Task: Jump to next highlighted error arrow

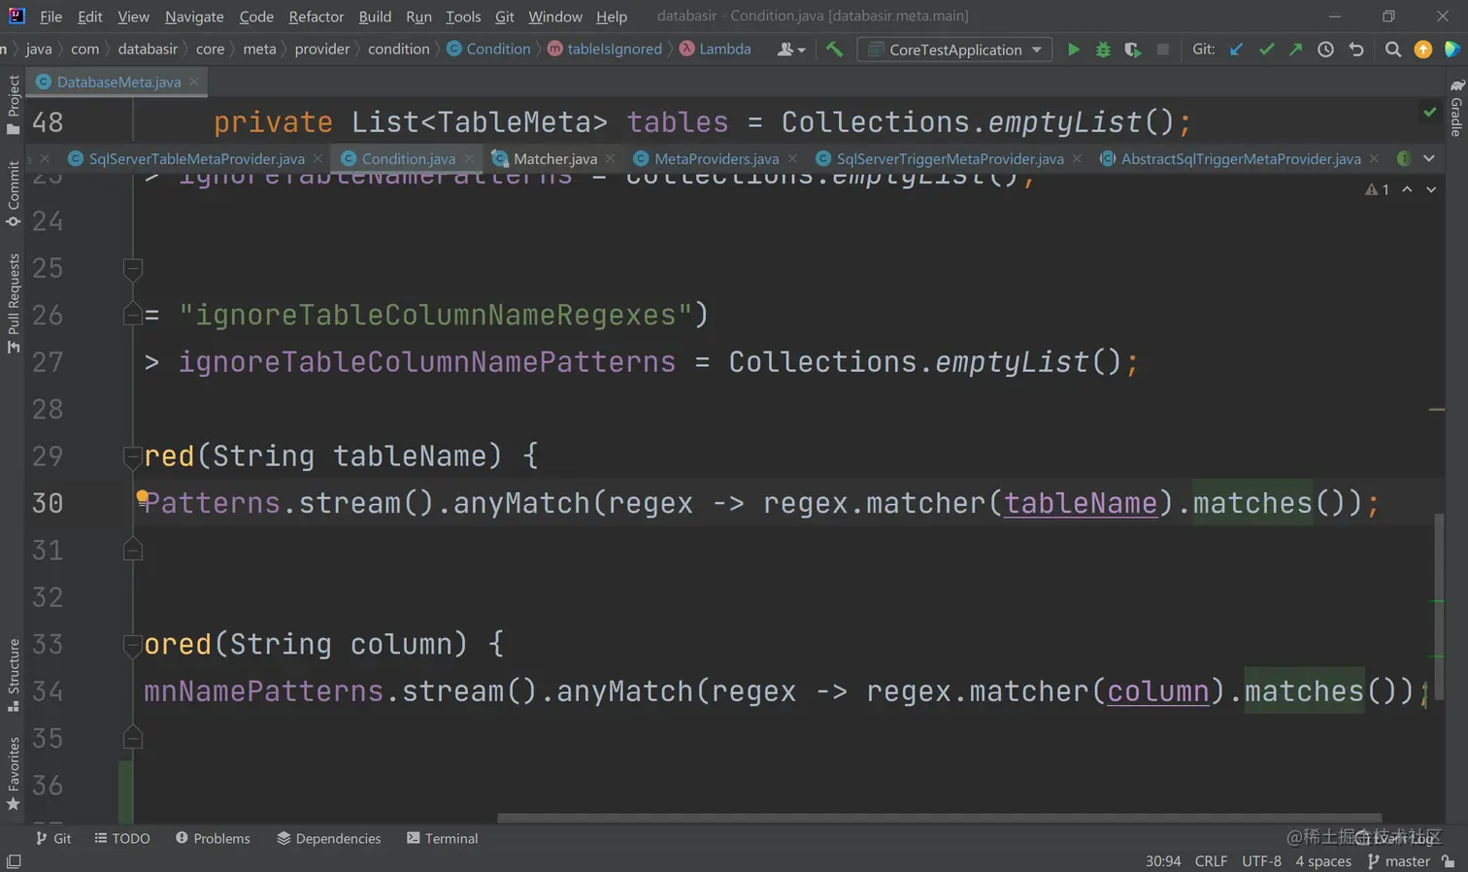Action: click(x=1431, y=189)
